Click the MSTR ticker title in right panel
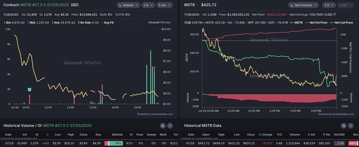Screen dimensions: 359x147 [189, 5]
